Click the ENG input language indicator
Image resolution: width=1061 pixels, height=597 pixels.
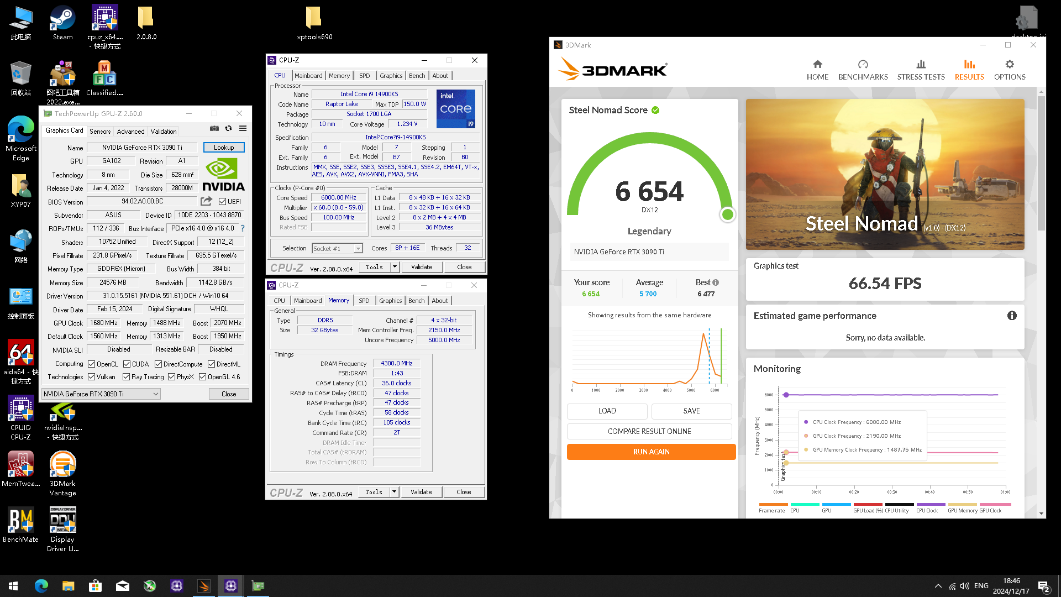click(x=981, y=586)
